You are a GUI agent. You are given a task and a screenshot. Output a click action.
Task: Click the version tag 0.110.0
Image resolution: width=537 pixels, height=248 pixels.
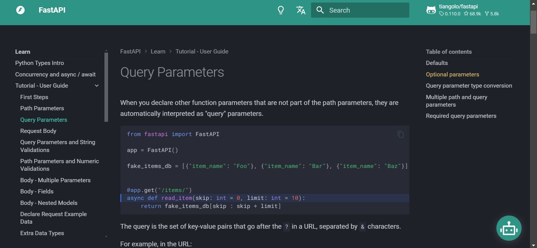coord(450,14)
